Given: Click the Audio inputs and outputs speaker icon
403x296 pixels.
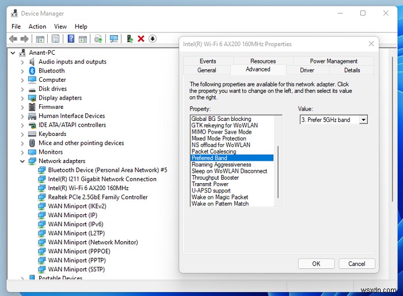Looking at the screenshot, I should point(32,62).
